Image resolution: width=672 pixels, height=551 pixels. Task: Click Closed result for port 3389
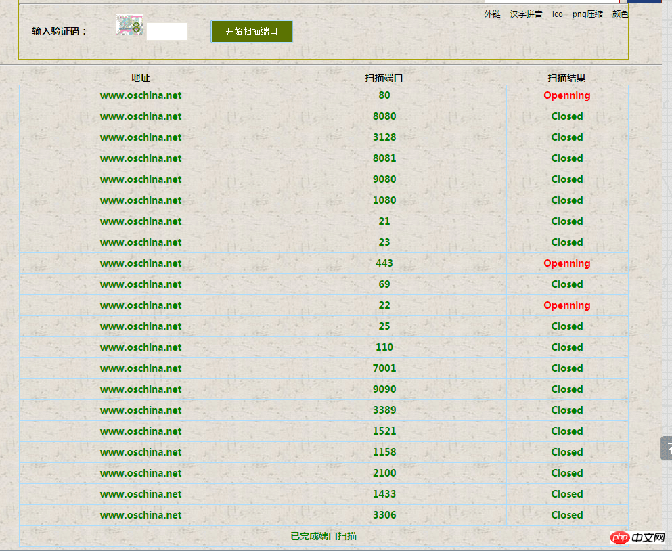pyautogui.click(x=567, y=410)
